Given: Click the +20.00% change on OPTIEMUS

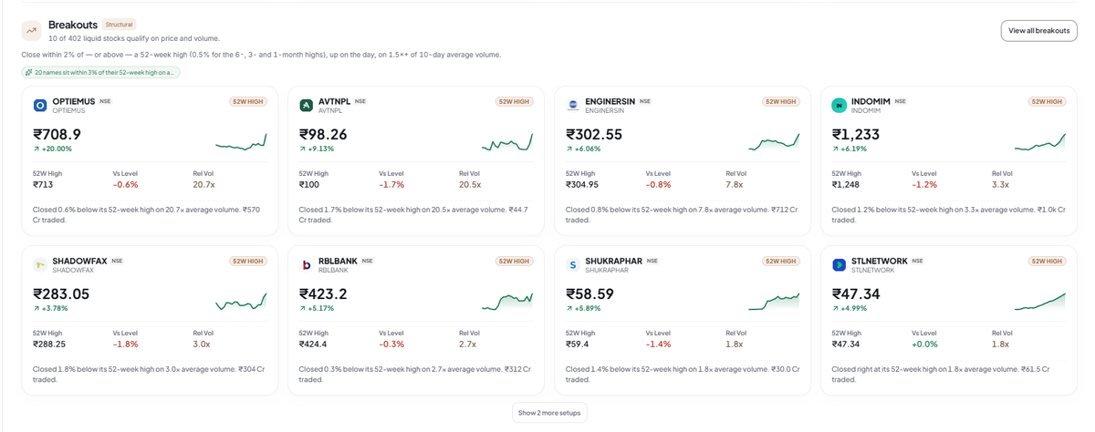Looking at the screenshot, I should coord(52,149).
